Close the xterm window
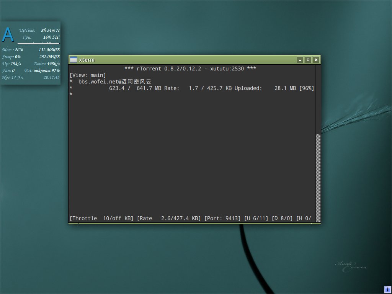This screenshot has width=392, height=294. tap(316, 60)
